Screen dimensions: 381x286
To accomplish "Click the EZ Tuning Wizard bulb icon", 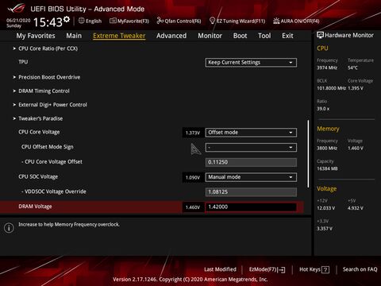I will coord(212,21).
